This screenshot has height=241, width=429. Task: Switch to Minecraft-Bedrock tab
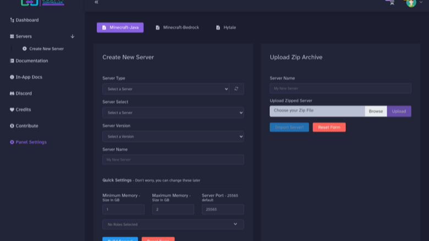point(177,27)
